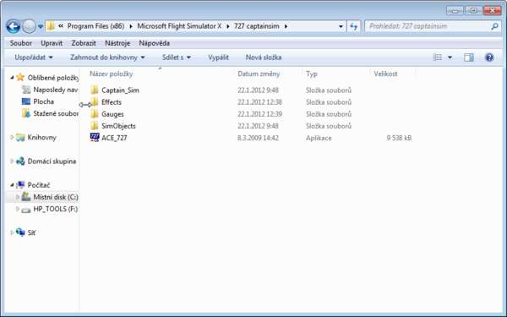This screenshot has height=317, width=507.
Task: Click the ACE_727 file name
Action: (x=114, y=138)
